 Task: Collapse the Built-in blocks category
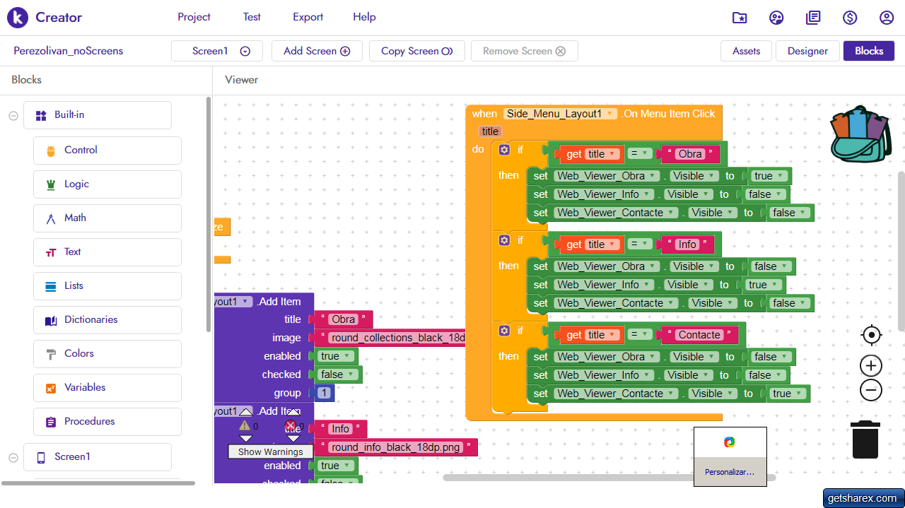click(13, 116)
